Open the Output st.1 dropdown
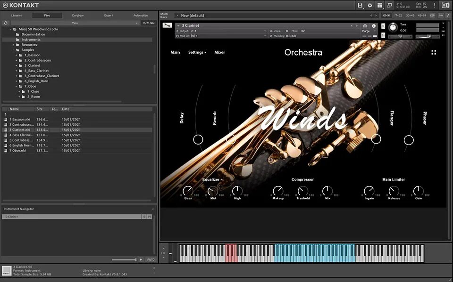Screen dimensions: 453x282 [x=222, y=31]
